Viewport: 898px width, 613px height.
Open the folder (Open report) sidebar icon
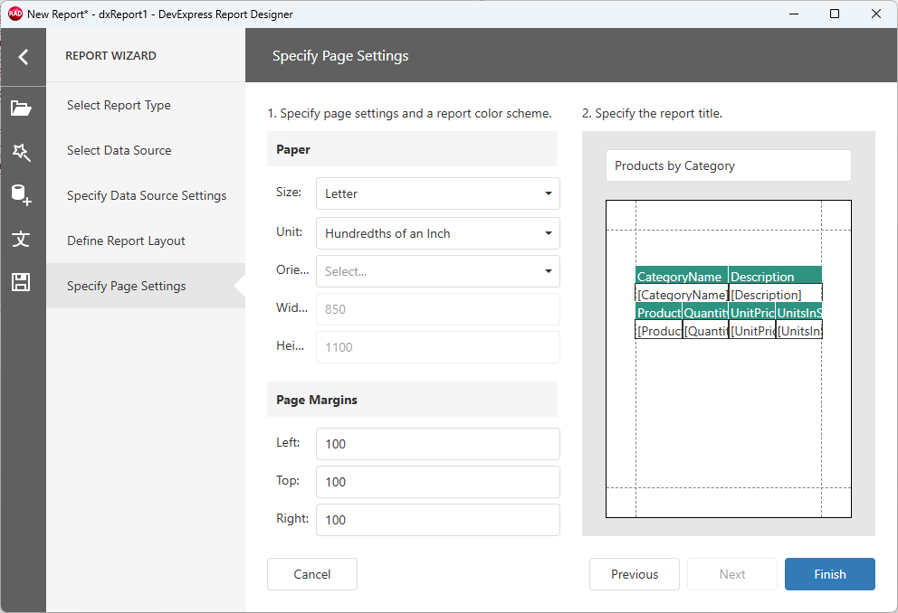[21, 108]
